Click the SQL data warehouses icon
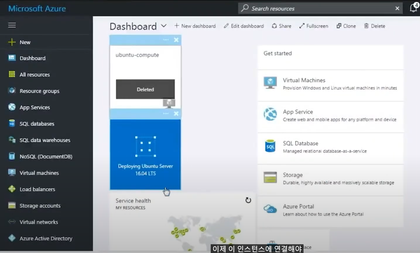 point(12,140)
